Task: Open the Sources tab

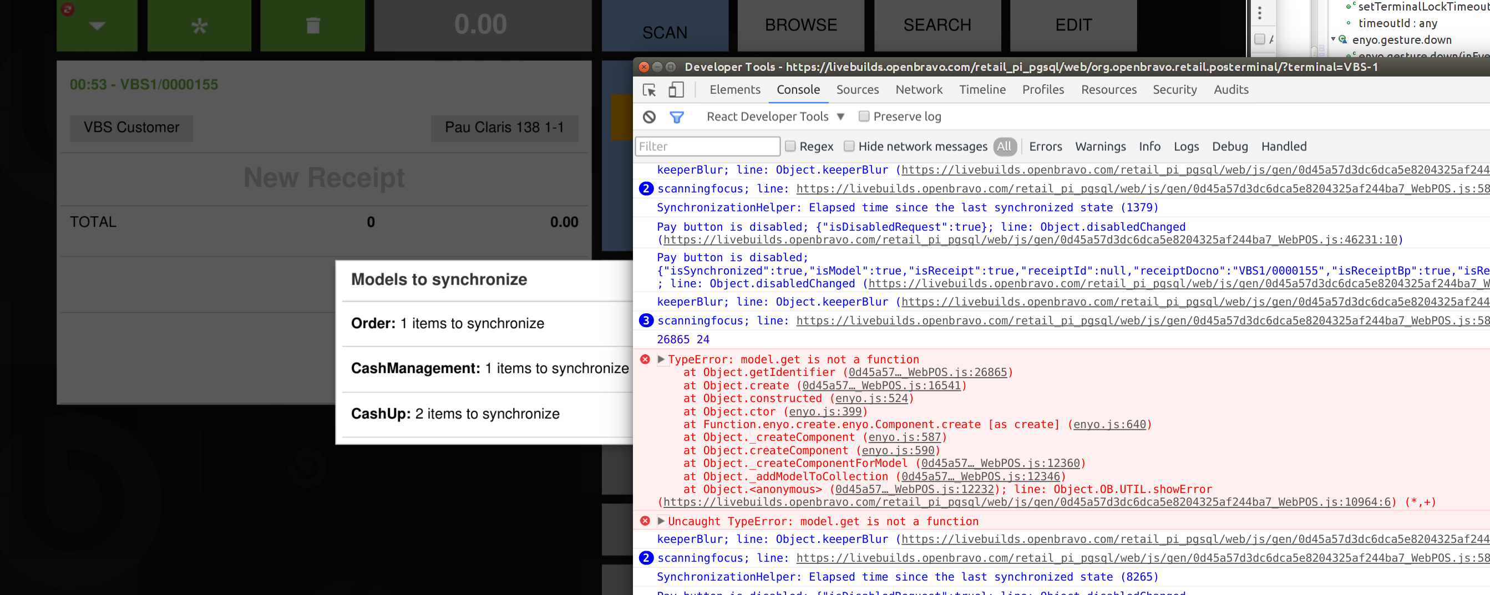Action: 857,90
